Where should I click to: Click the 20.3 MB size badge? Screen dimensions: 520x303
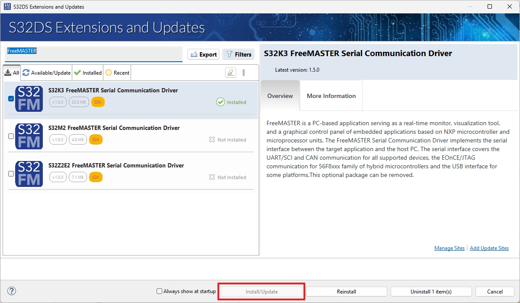click(x=79, y=102)
